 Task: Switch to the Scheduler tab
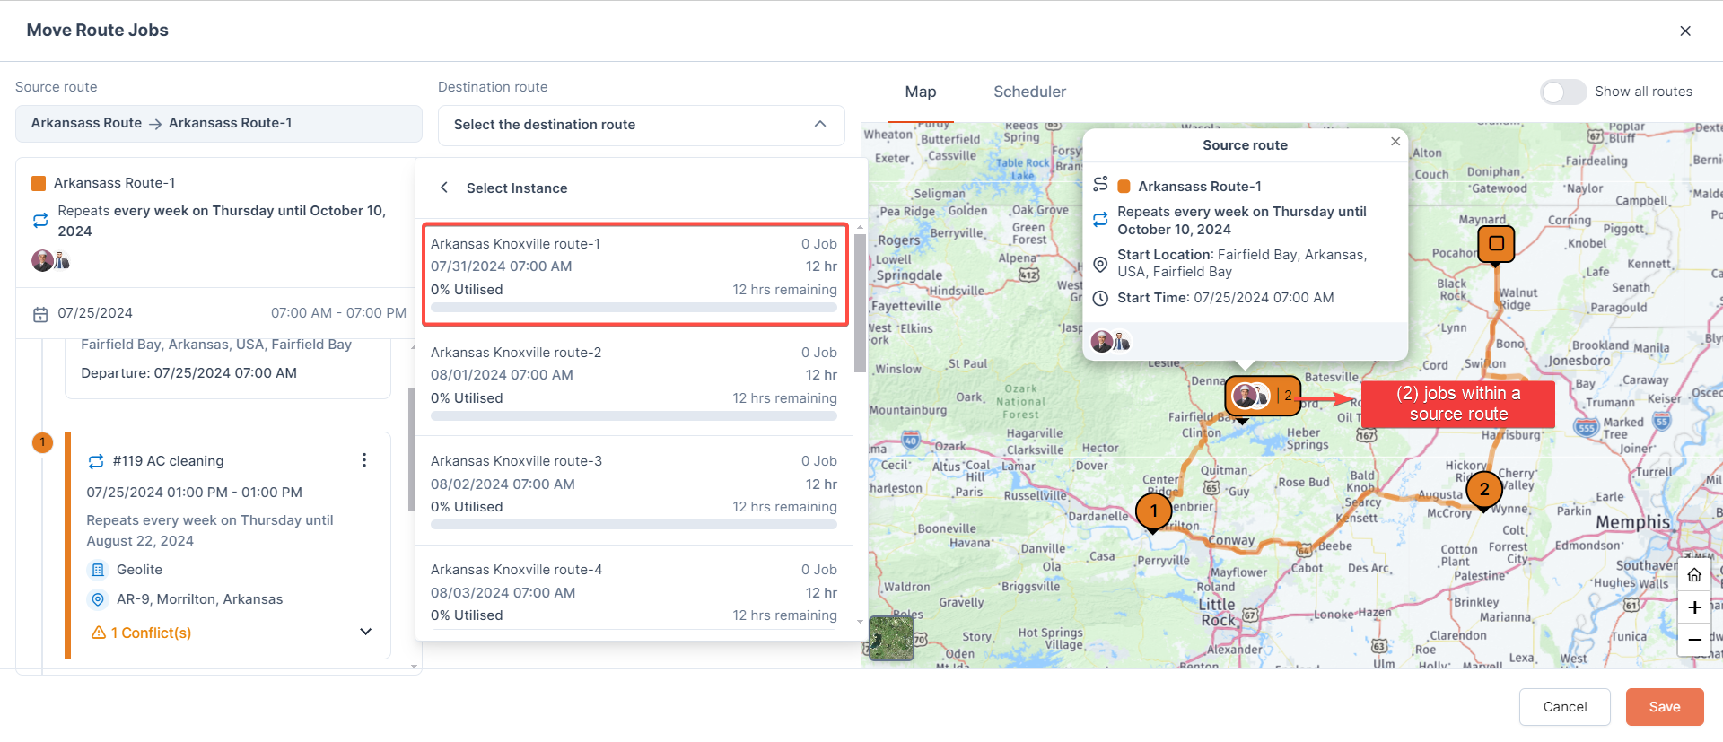point(1029,92)
